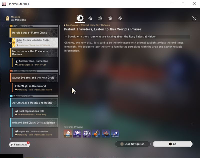Click the Stellar Jade reward icon showing 150
200x158 pixels.
[x=68, y=134]
